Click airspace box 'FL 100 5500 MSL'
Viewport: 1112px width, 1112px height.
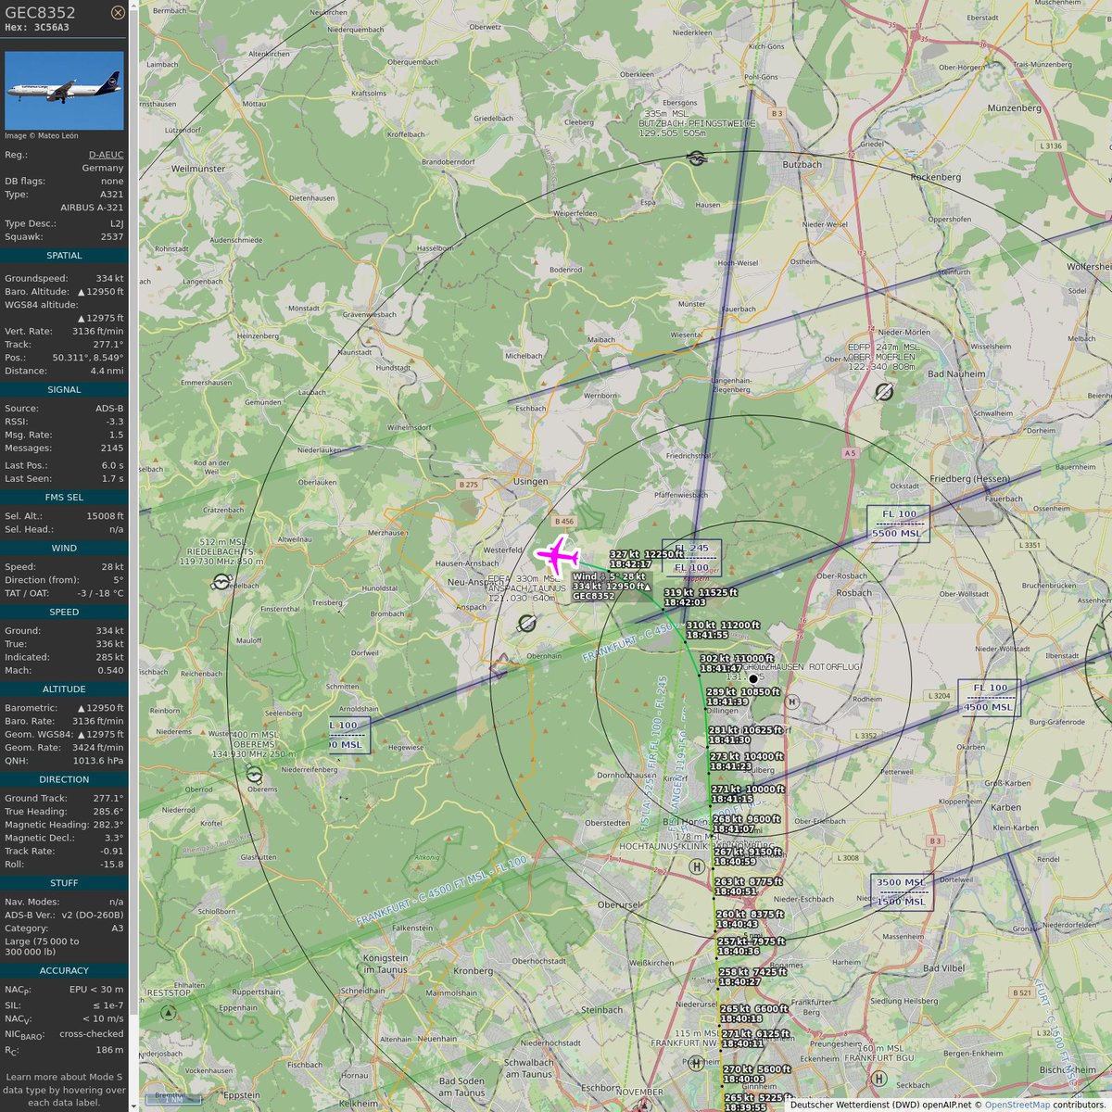tap(898, 524)
